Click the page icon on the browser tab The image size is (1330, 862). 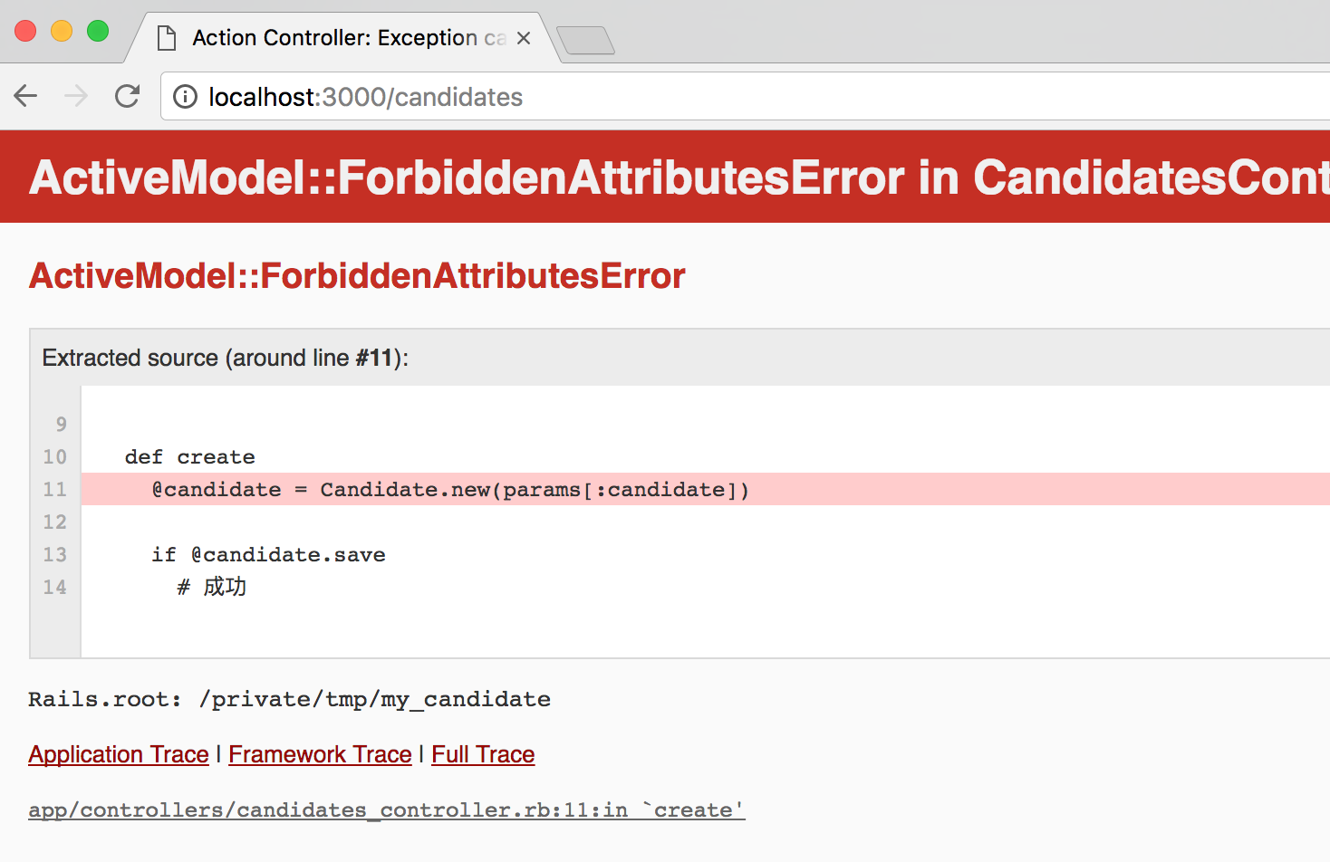(167, 38)
